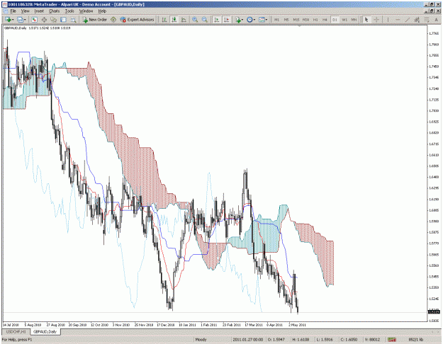Select the H1 timeframe
The image size is (443, 344).
tap(315, 20)
